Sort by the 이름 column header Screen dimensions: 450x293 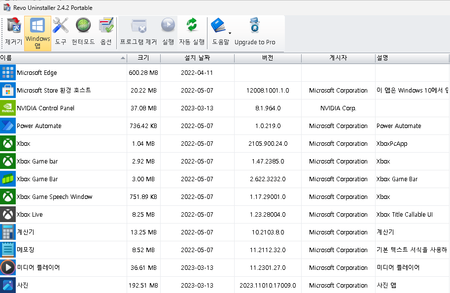coord(63,58)
